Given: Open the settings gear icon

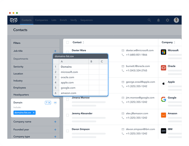Looking at the screenshot, I should coord(167,20).
